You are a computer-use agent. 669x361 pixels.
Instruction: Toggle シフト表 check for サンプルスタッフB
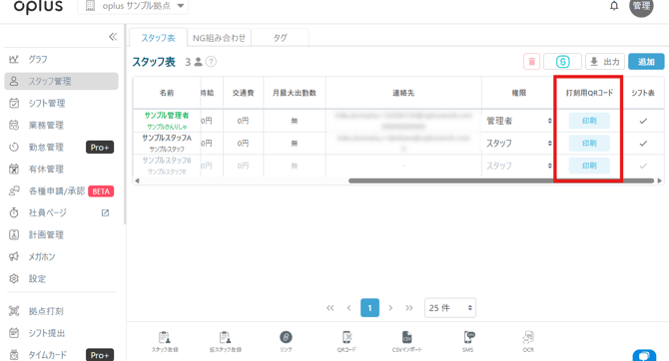pos(643,166)
